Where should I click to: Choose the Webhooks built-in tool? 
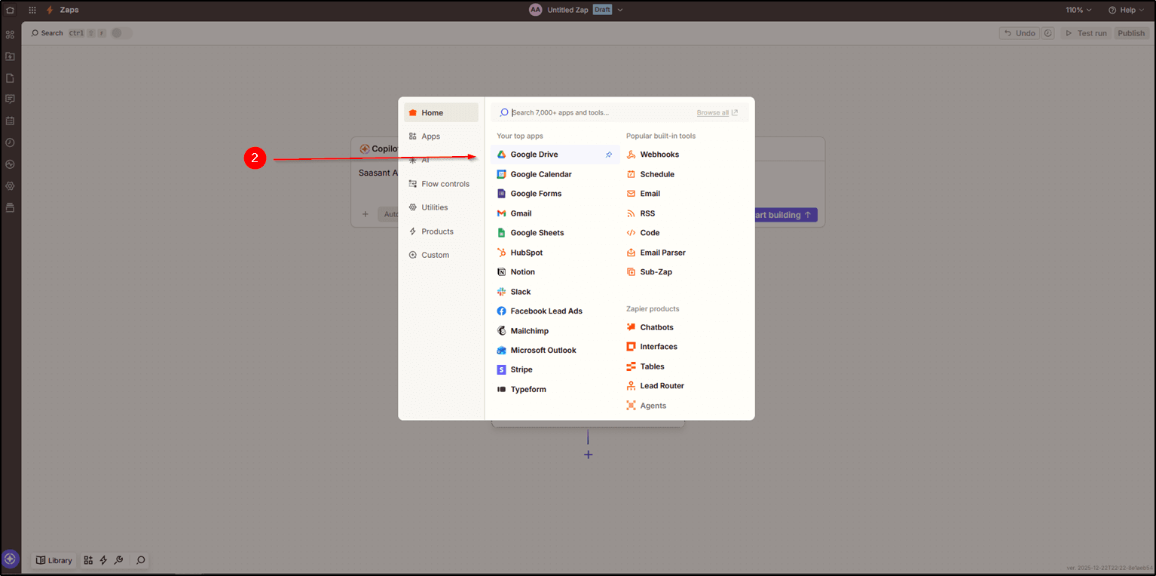tap(659, 155)
